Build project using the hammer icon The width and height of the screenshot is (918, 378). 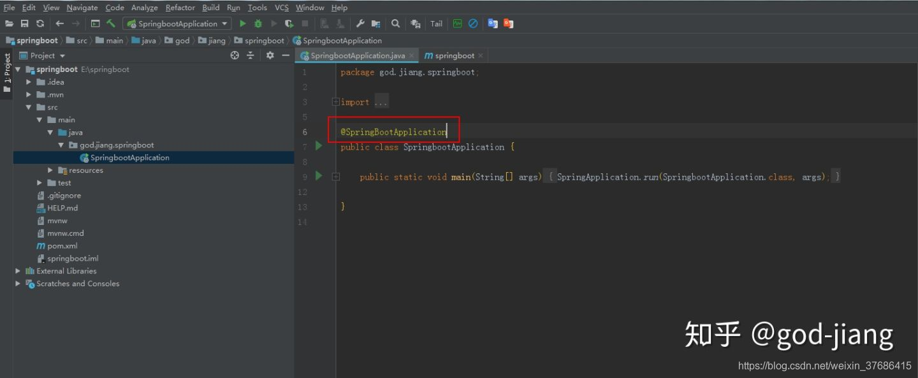[111, 24]
